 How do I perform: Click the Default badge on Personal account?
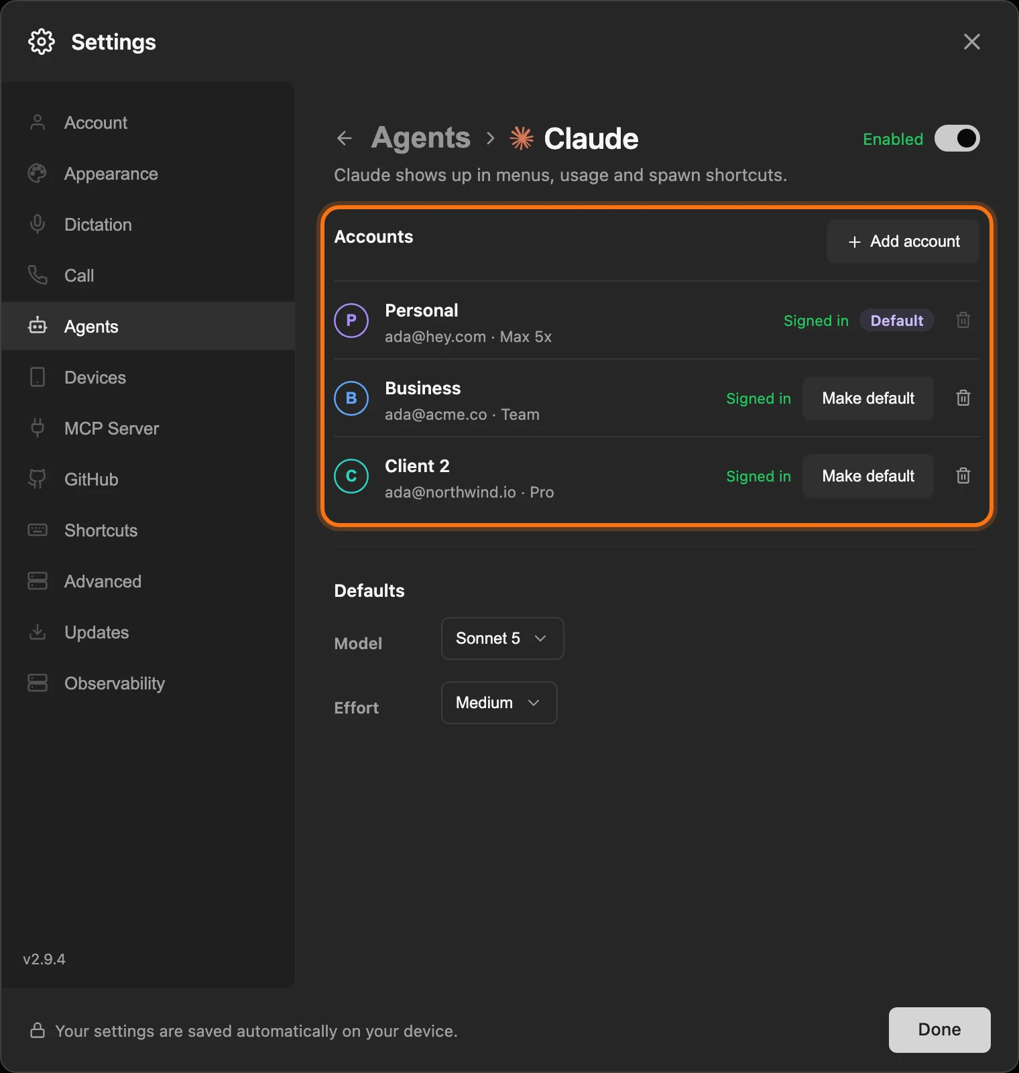897,321
